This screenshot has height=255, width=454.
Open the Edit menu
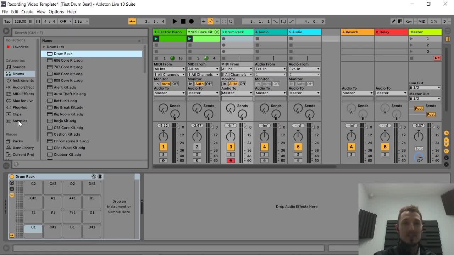(15, 12)
